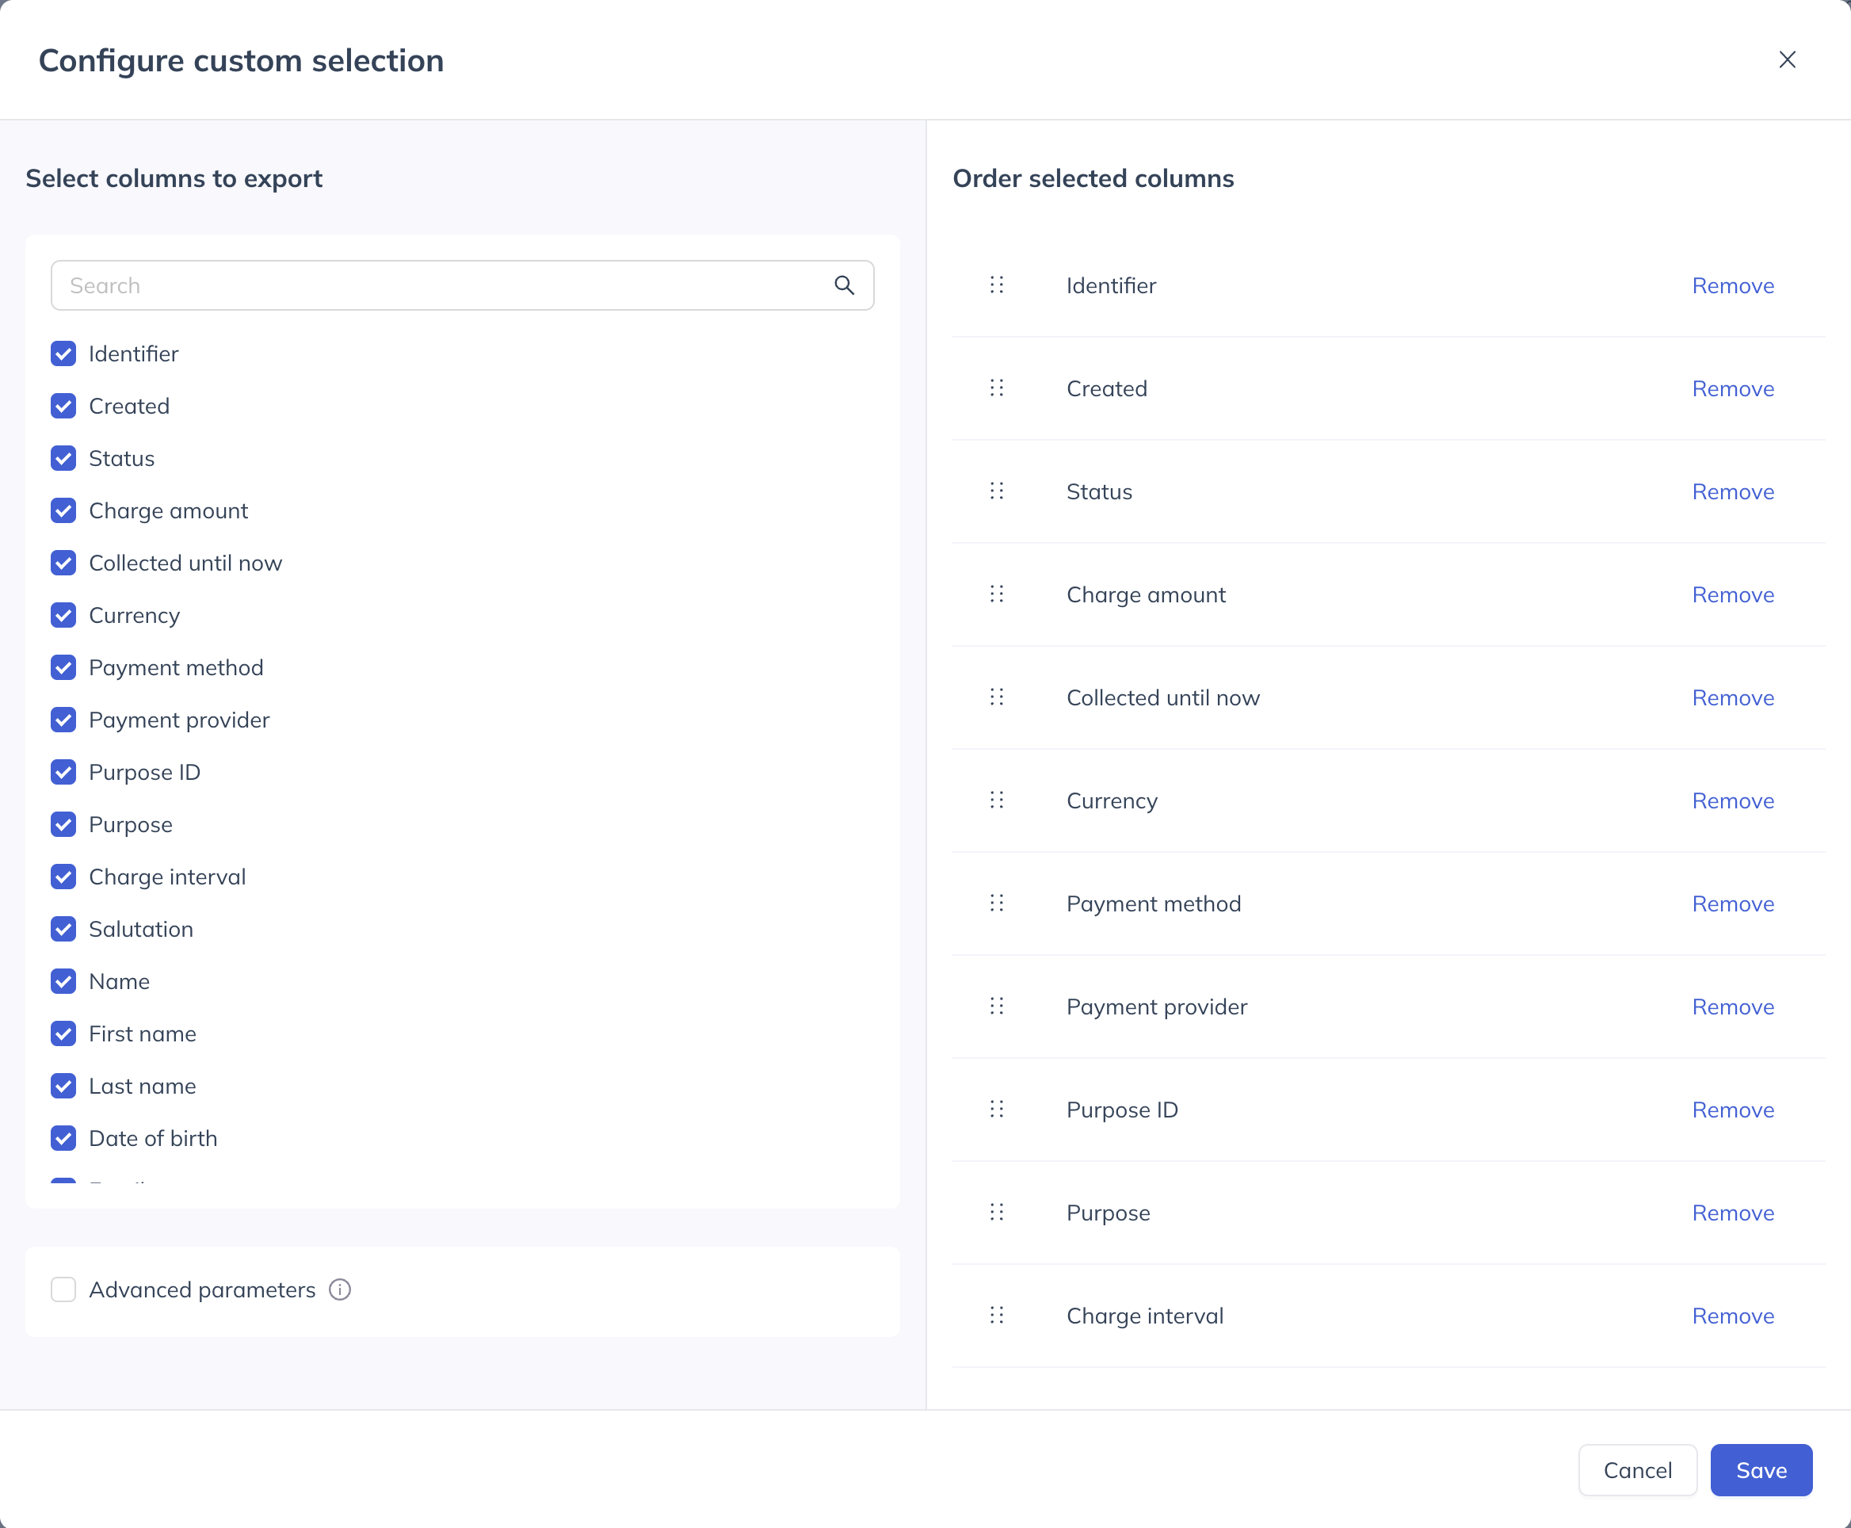
Task: Remove the Purpose ID column
Action: point(1732,1109)
